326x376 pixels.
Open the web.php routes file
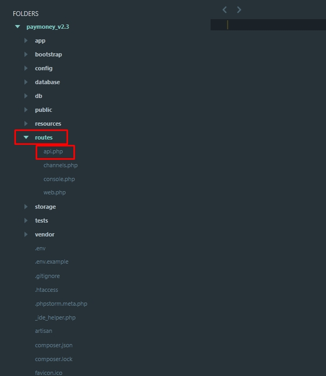(55, 192)
